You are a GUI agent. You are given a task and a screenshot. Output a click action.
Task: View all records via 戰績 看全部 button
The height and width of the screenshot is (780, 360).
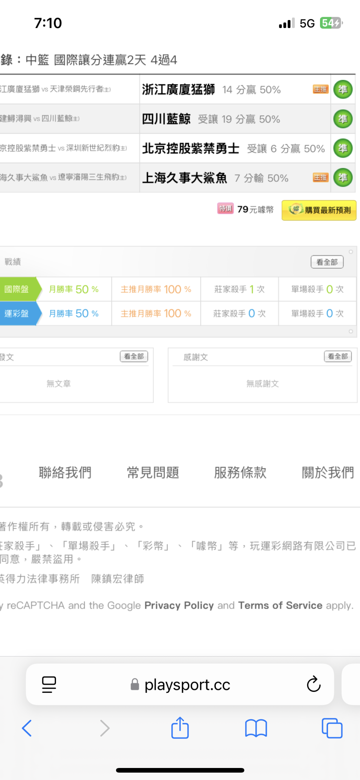(327, 262)
